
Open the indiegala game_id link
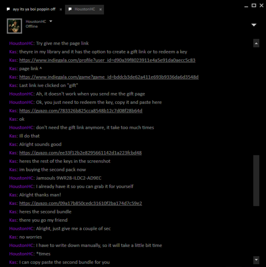(109, 77)
